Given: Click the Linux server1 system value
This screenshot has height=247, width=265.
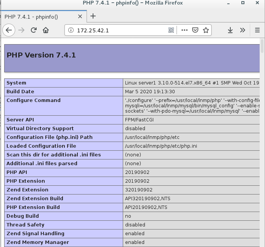Looking at the screenshot, I should click(x=192, y=83).
